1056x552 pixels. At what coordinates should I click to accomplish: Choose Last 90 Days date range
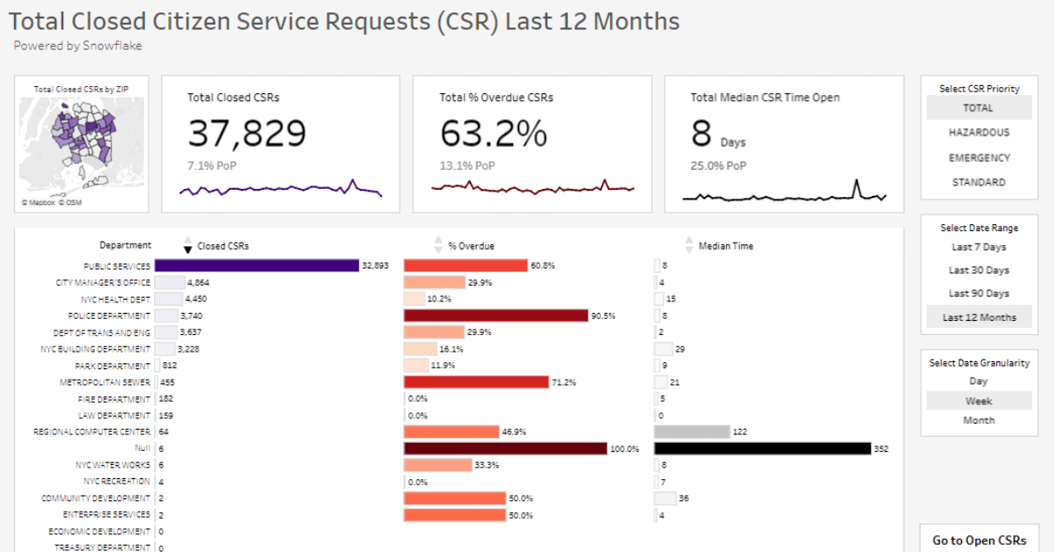click(979, 294)
